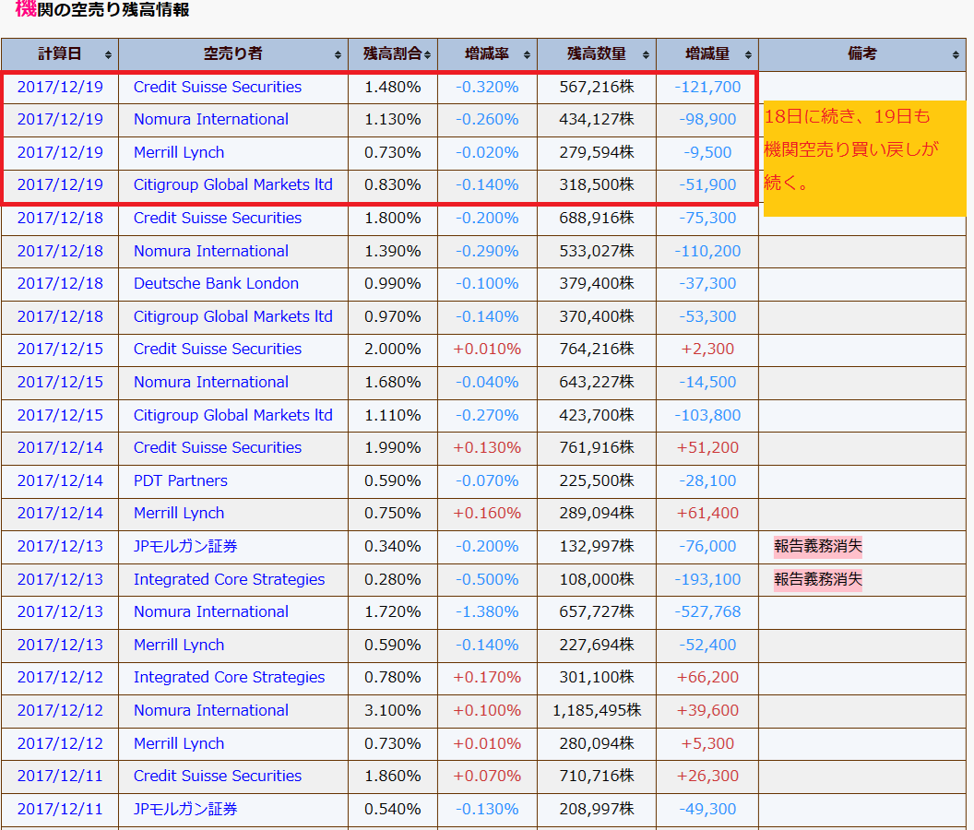Click the 残高割合 column header
Image resolution: width=974 pixels, height=830 pixels.
click(x=393, y=54)
